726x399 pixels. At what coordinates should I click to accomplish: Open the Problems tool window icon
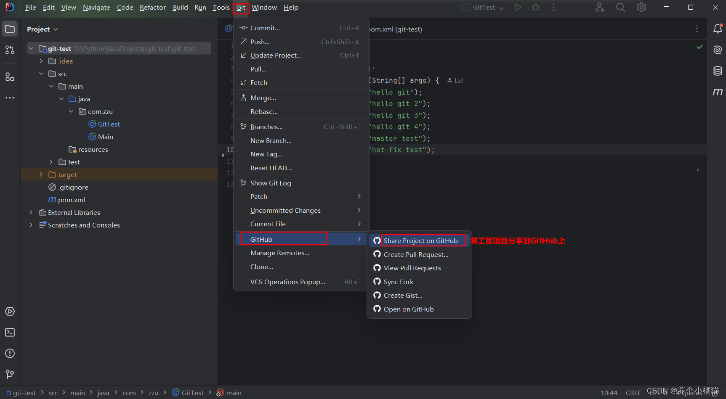point(10,354)
